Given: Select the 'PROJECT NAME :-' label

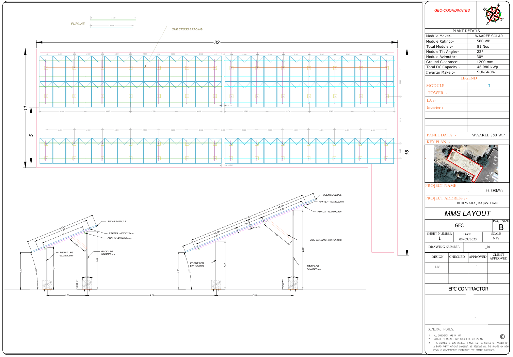Looking at the screenshot, I should [442, 185].
